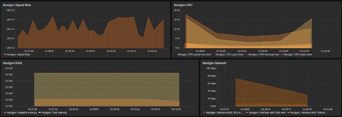Click the eth0 Bits sent legend color

247,113
